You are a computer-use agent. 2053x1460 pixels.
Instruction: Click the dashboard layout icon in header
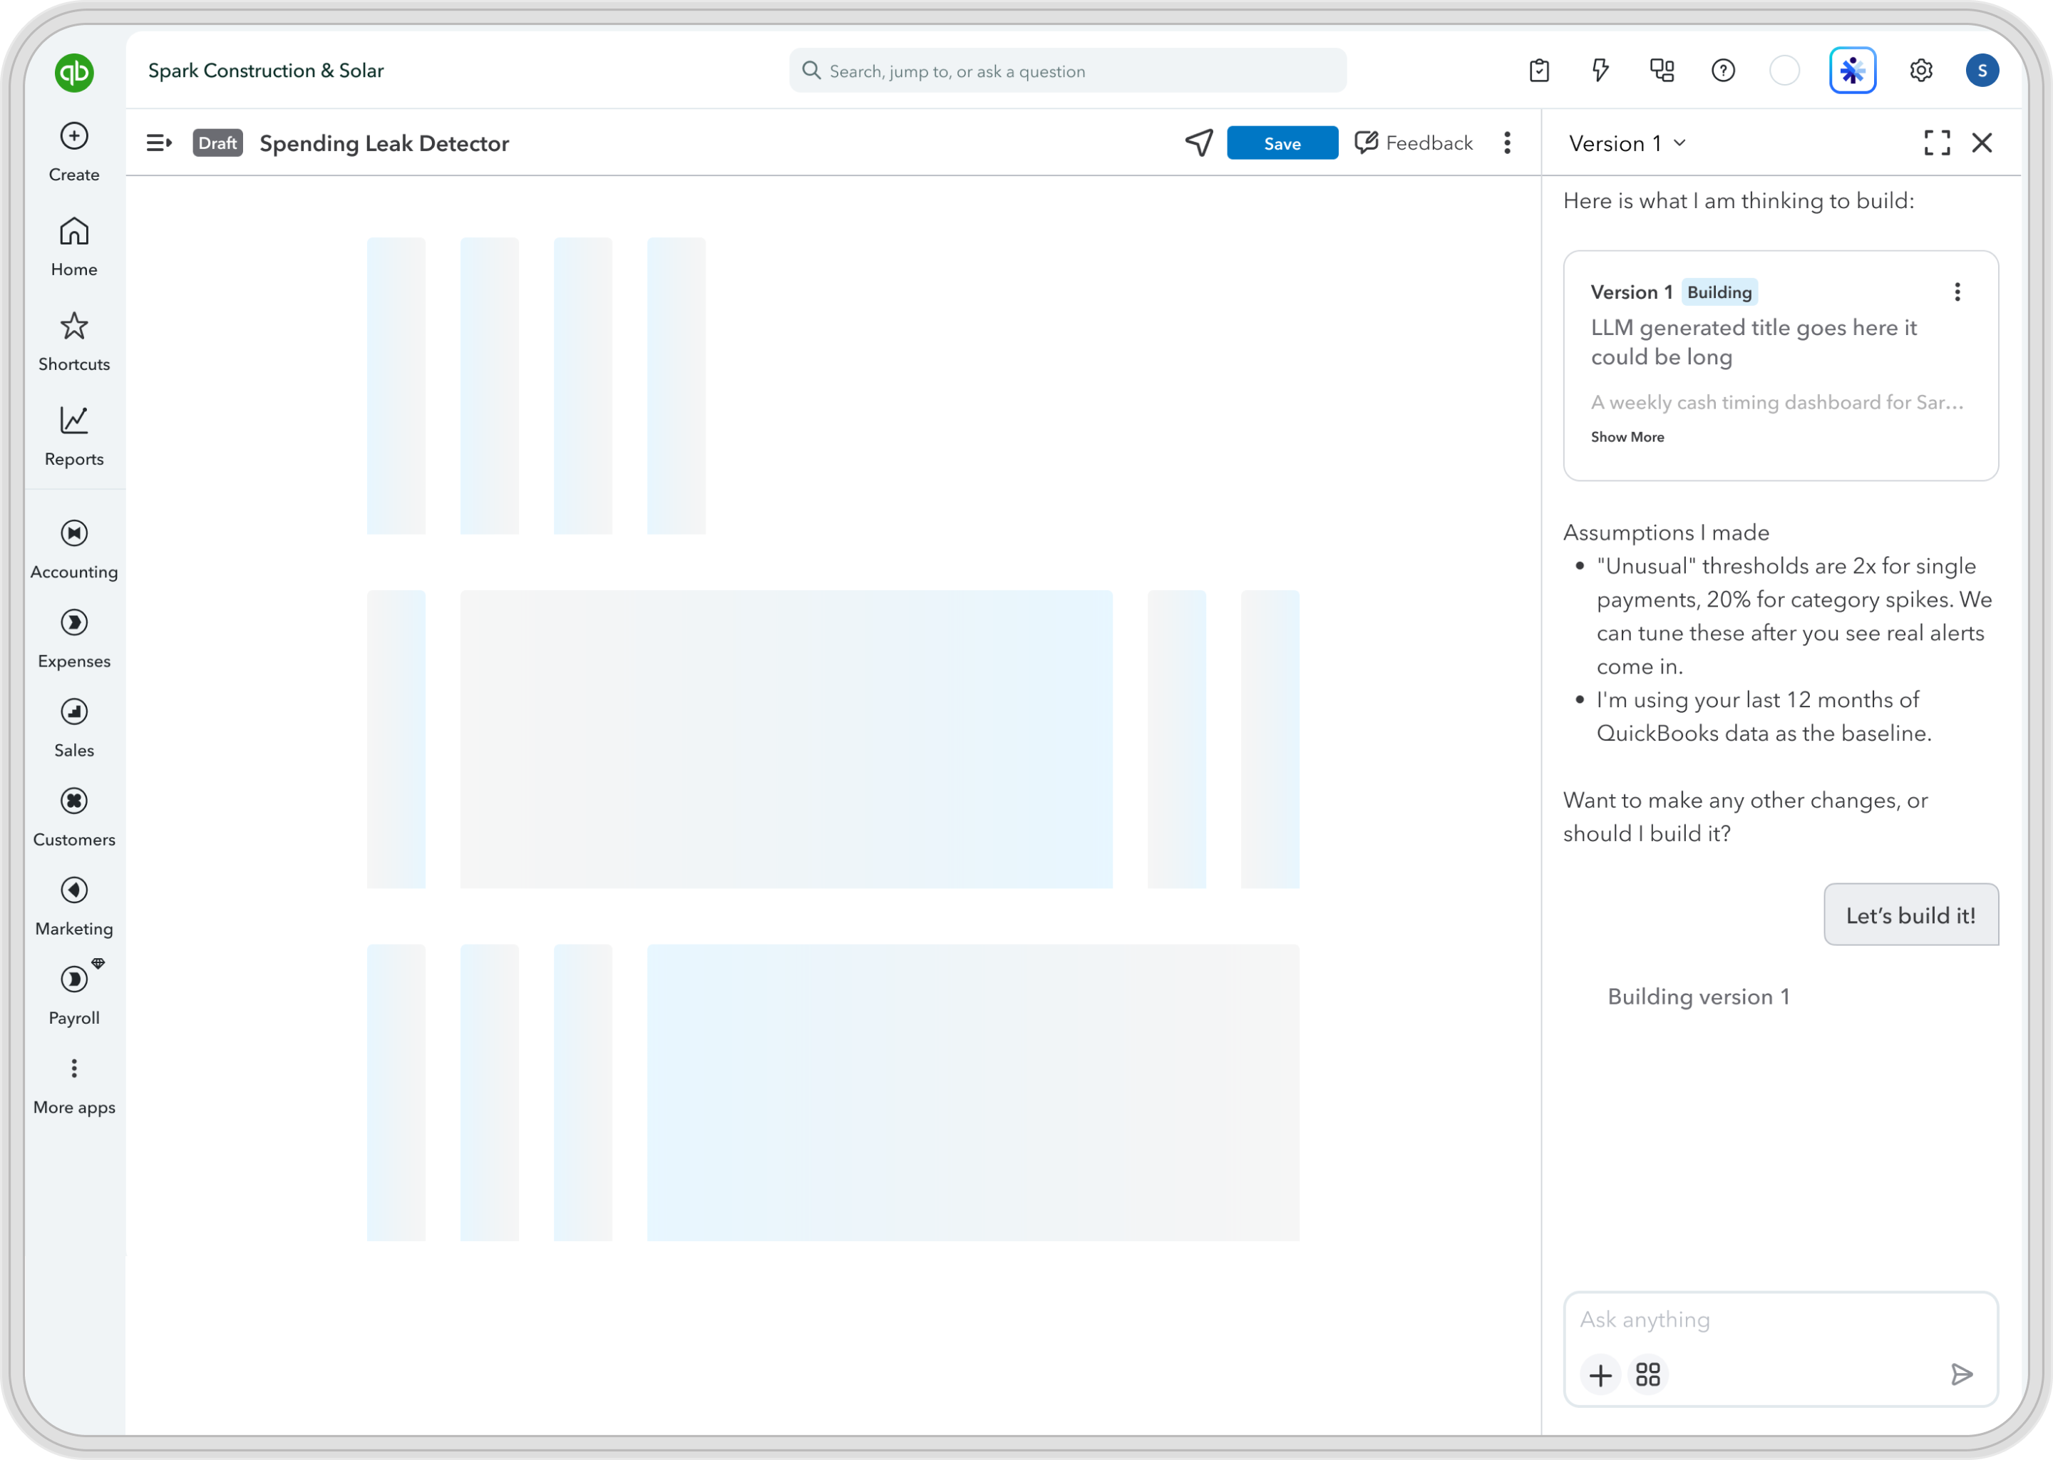tap(1662, 70)
